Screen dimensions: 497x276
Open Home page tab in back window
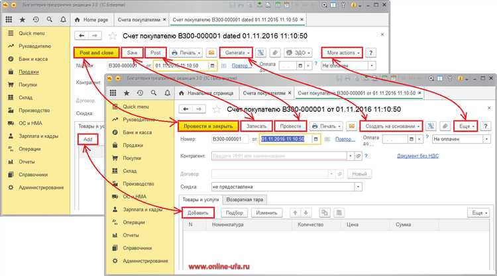click(x=91, y=20)
